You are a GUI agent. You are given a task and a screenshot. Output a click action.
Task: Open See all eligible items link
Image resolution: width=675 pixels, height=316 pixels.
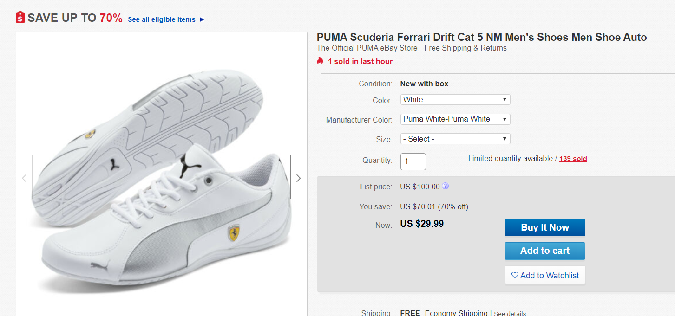coord(162,19)
